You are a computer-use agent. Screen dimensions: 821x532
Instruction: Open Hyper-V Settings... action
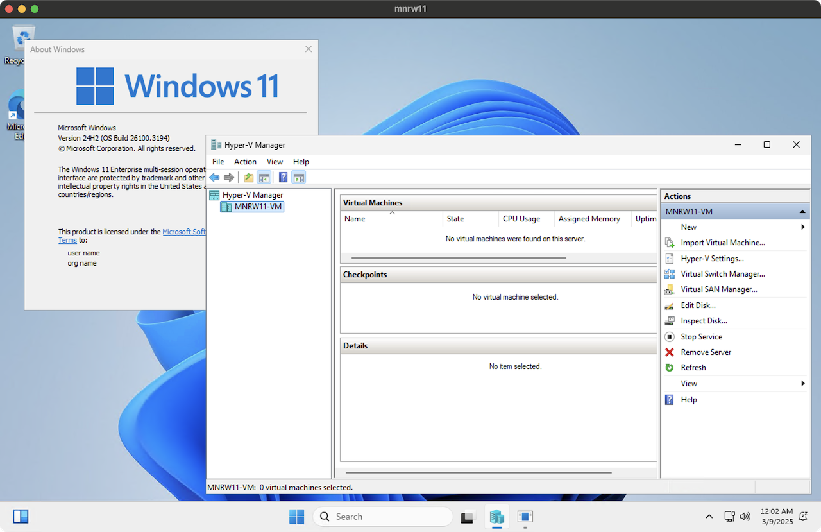(x=713, y=259)
